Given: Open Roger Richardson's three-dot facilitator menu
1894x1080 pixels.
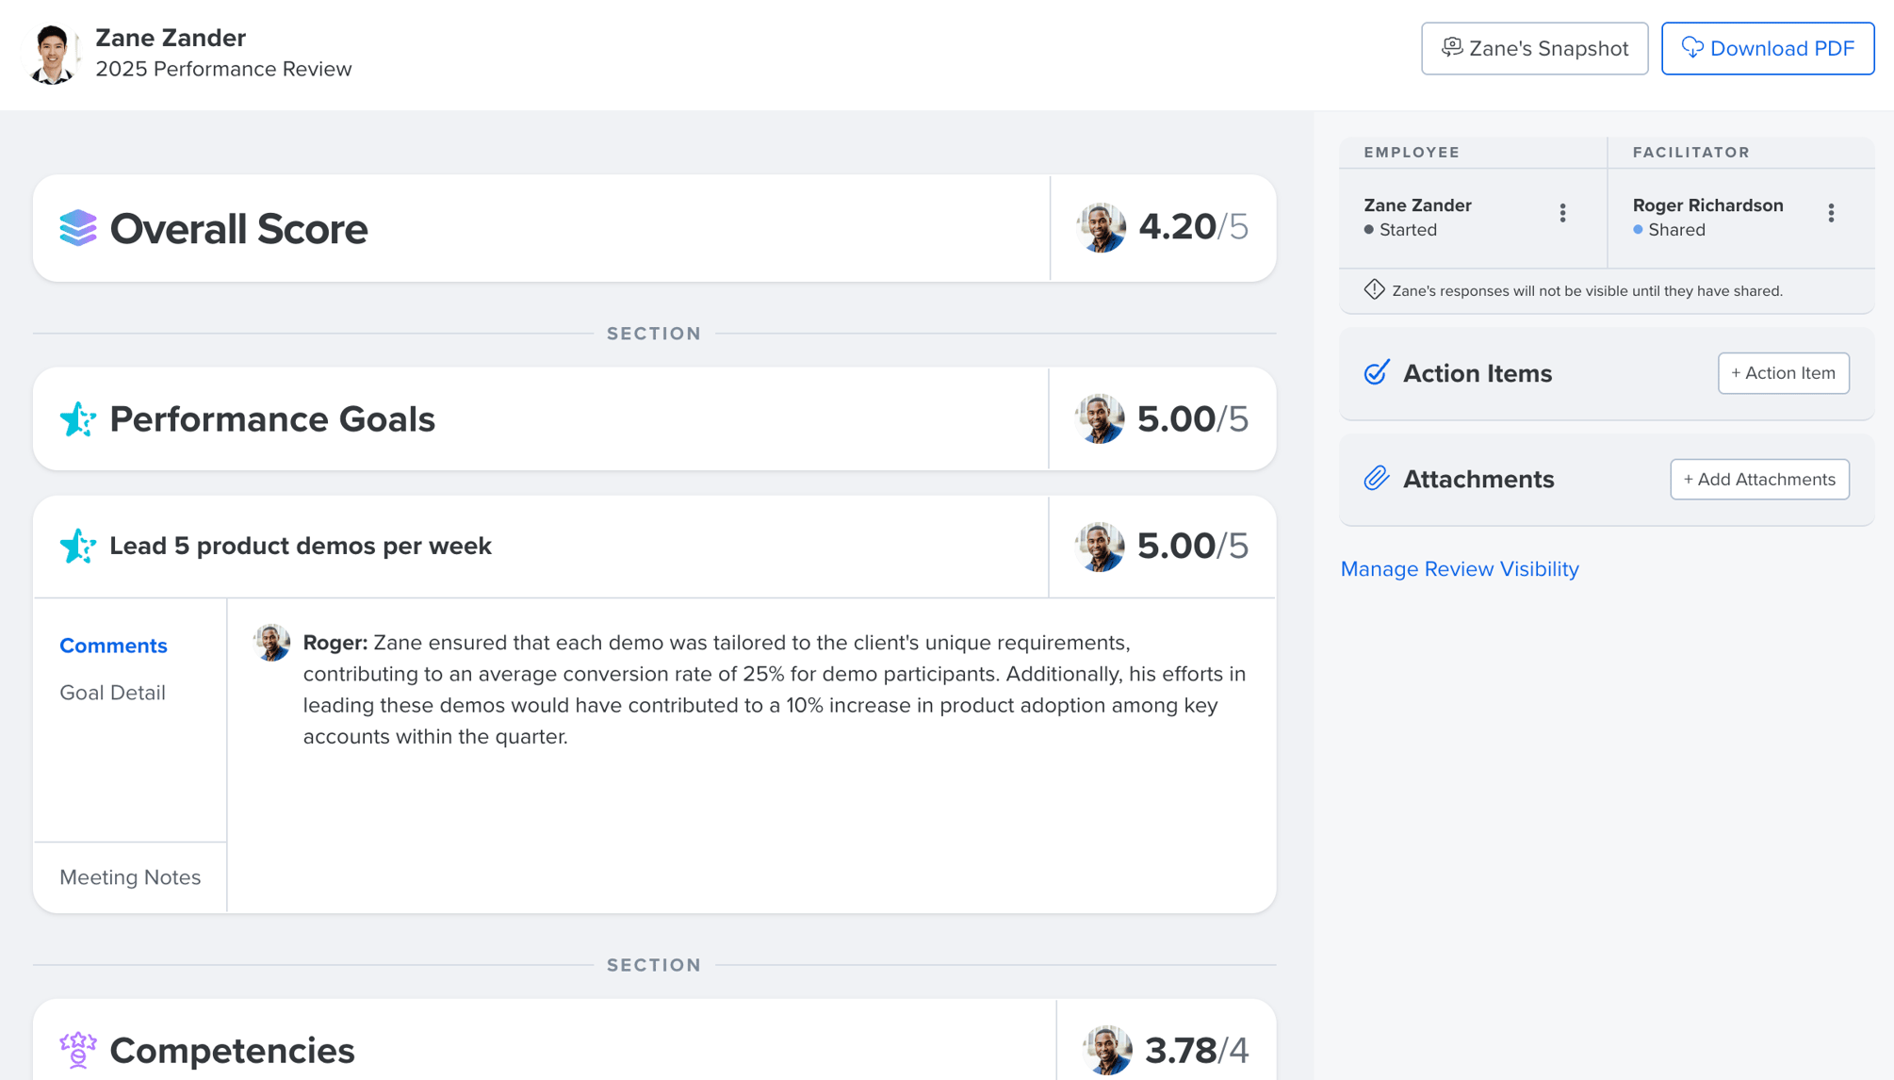Looking at the screenshot, I should (1831, 214).
